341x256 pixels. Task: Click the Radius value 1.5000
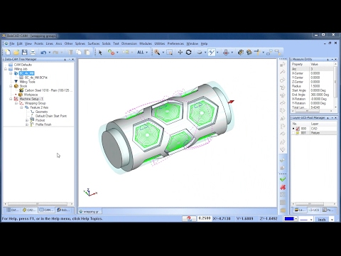(x=315, y=86)
